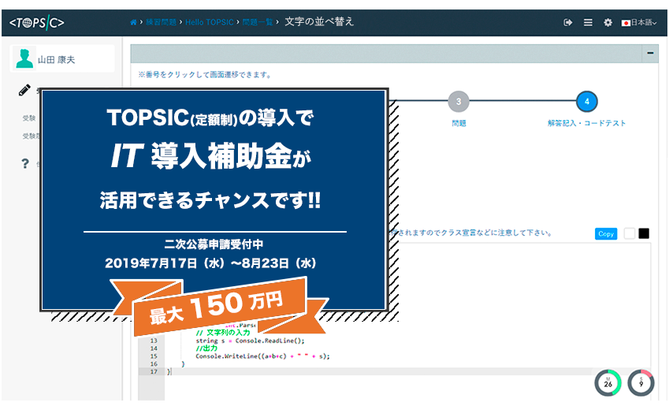Open the 日本語 language dropdown
The width and height of the screenshot is (669, 410).
tap(639, 23)
